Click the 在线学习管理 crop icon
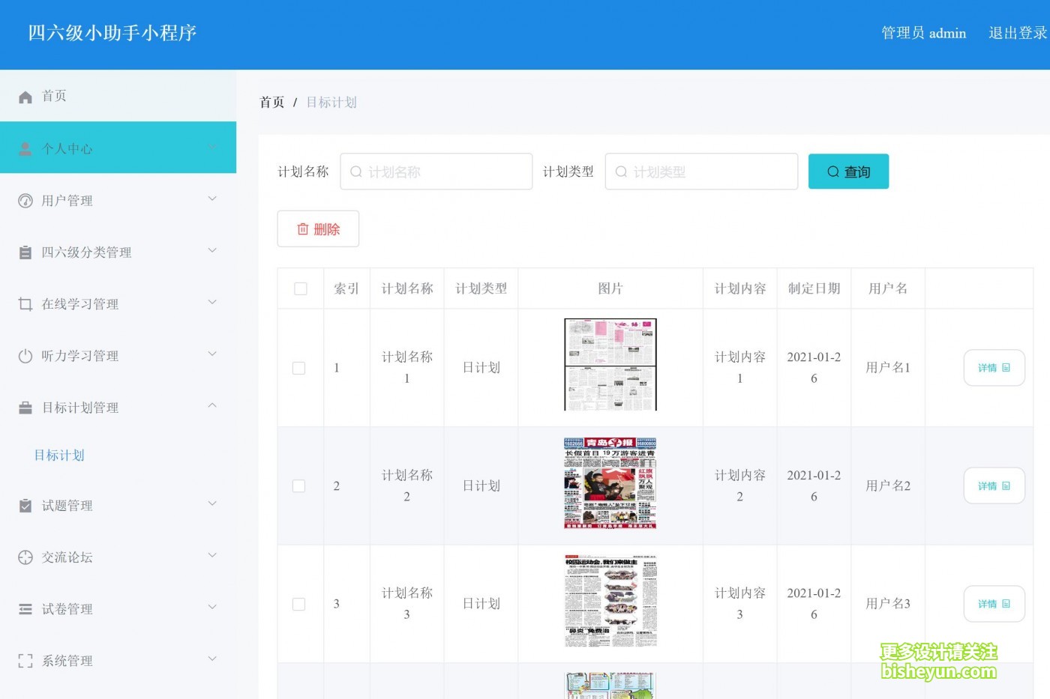1050x699 pixels. (25, 304)
